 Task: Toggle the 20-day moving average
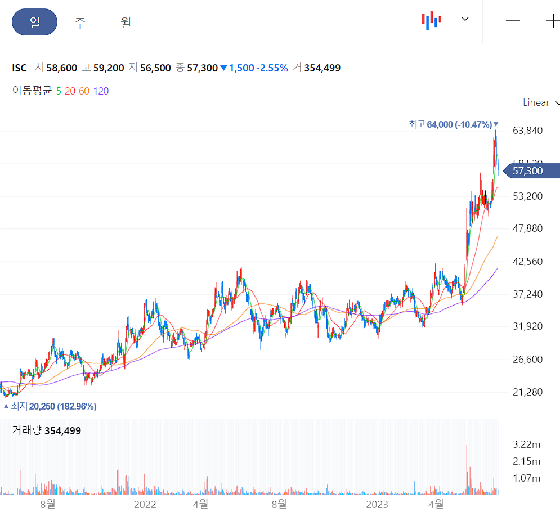click(x=69, y=91)
